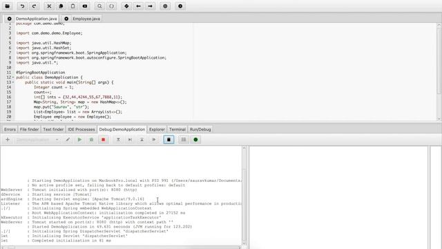Viewport: 442px width, 249px height.
Task: Collapse the class fold arrow at line 12
Action: [x=13, y=77]
